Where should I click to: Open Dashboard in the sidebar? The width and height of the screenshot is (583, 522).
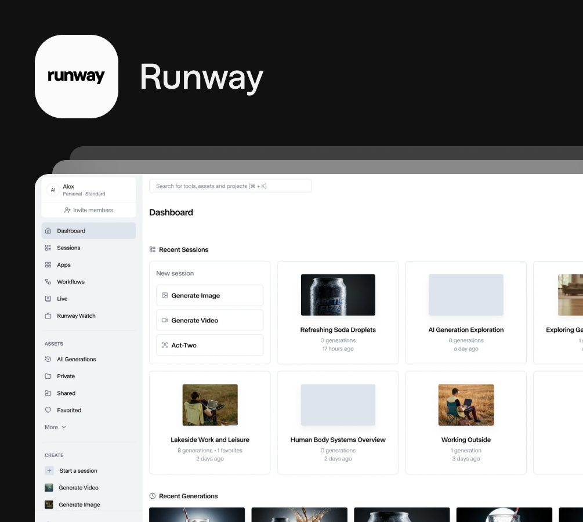point(89,230)
